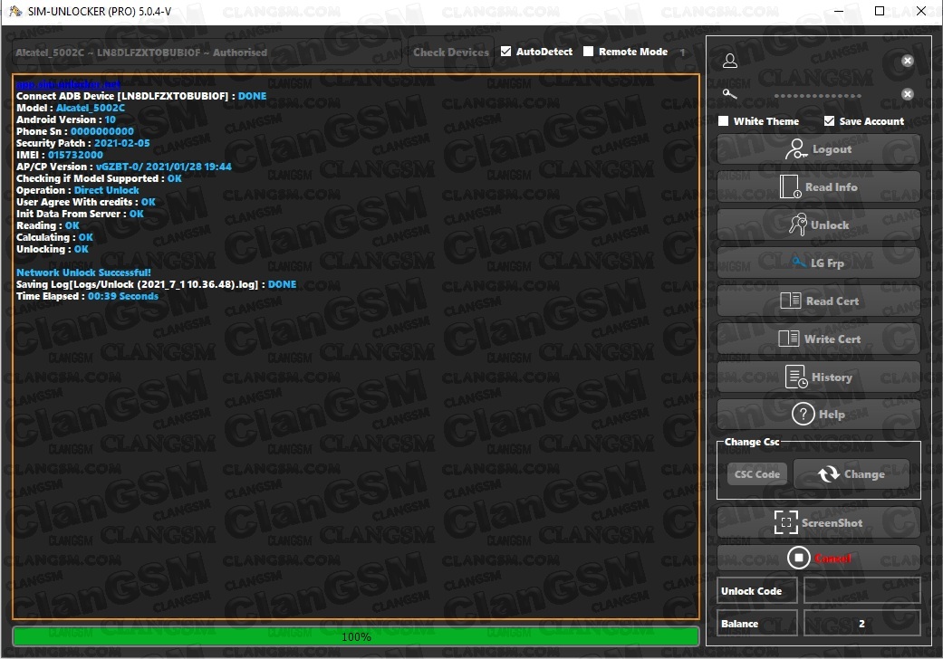The height and width of the screenshot is (659, 943).
Task: Click the Saving Log file path line
Action: [x=157, y=284]
